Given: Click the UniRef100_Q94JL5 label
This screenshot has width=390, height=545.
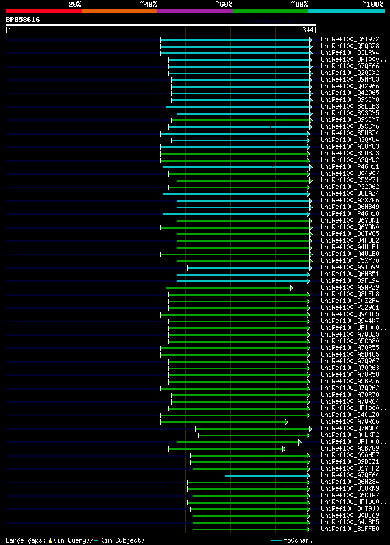Looking at the screenshot, I should tap(350, 314).
